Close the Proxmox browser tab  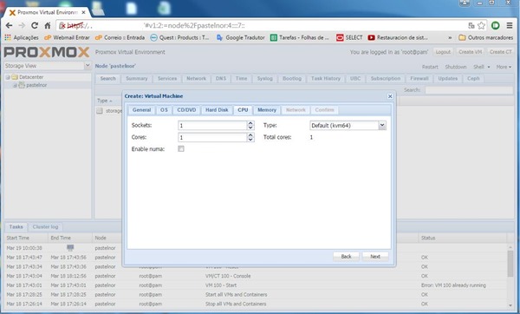(83, 12)
